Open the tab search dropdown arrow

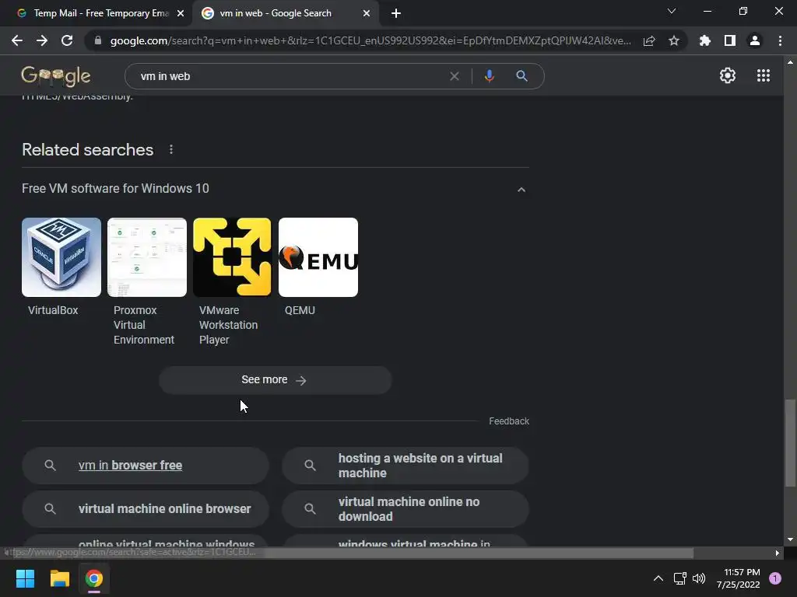(672, 11)
